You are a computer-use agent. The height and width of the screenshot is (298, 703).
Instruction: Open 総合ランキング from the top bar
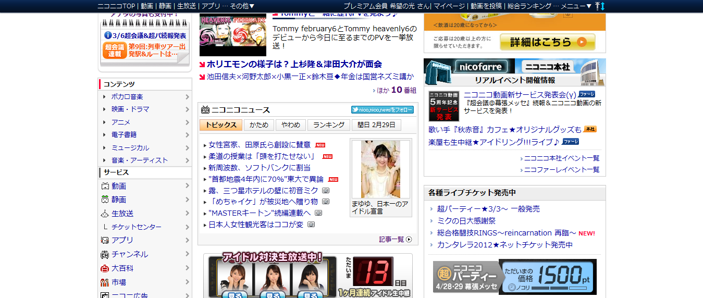pos(529,6)
